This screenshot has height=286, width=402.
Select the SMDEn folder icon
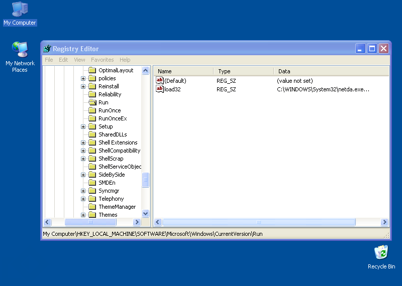(92, 183)
